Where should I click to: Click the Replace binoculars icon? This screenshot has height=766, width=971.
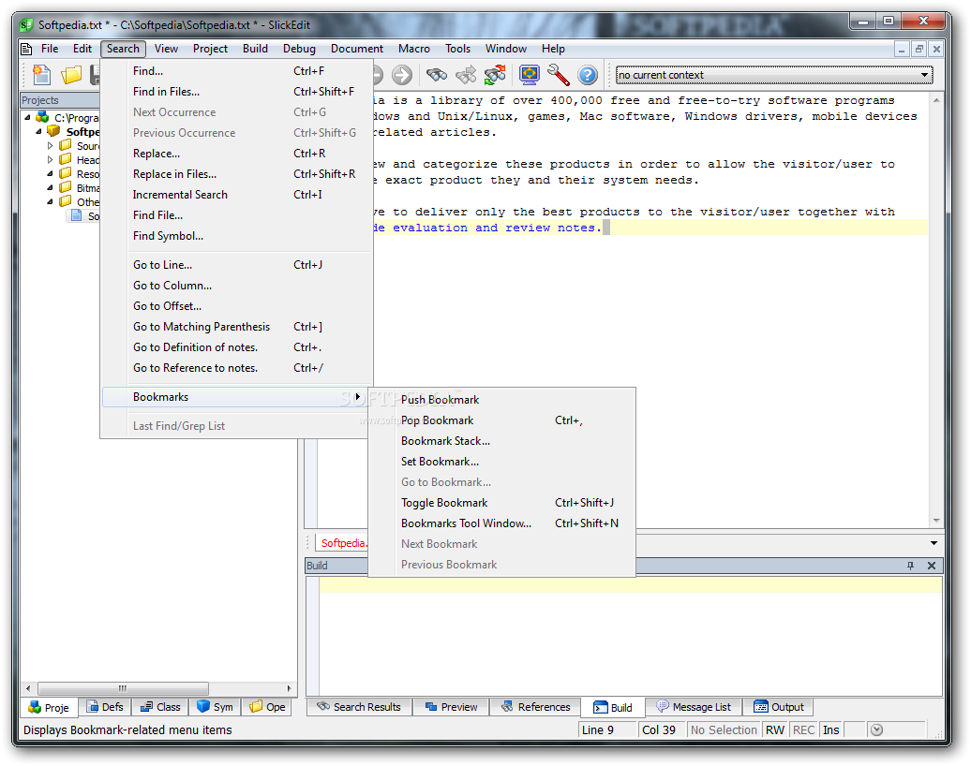[495, 75]
